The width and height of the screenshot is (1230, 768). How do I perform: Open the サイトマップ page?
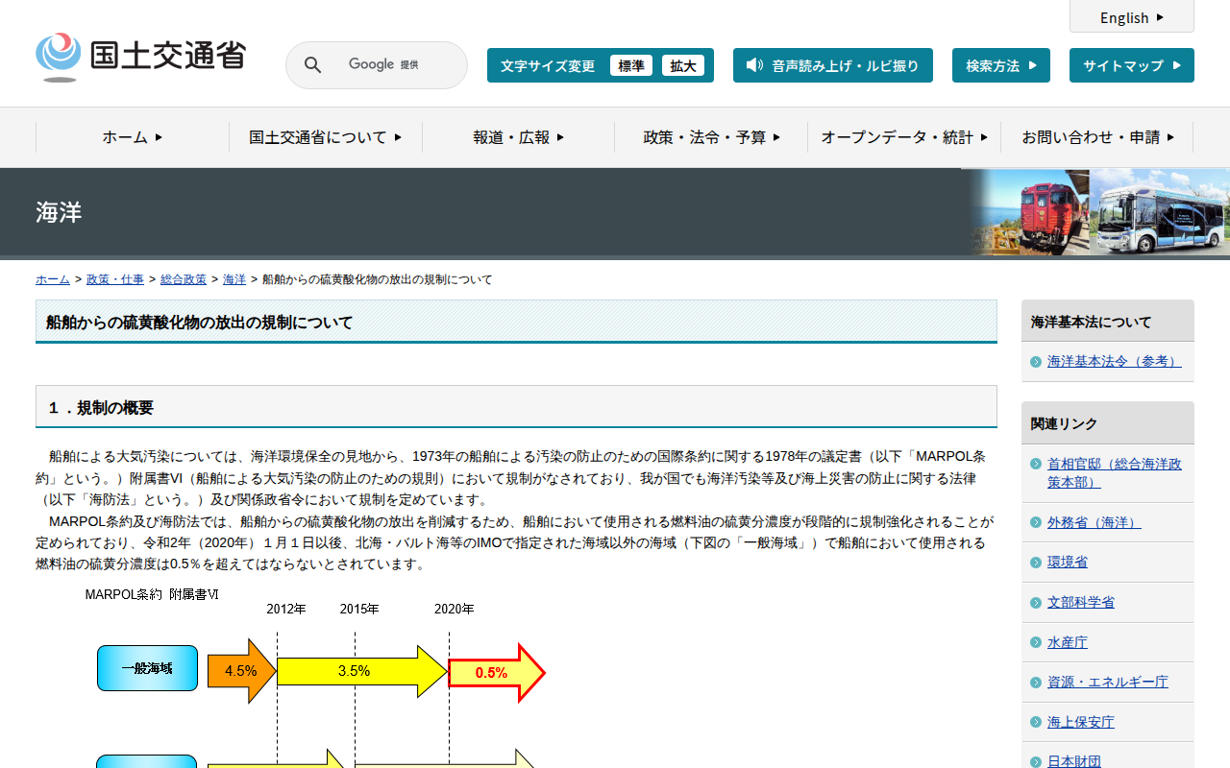point(1132,65)
